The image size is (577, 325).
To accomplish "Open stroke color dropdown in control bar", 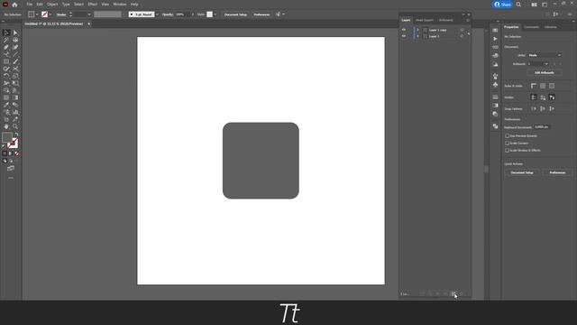I will coord(50,14).
